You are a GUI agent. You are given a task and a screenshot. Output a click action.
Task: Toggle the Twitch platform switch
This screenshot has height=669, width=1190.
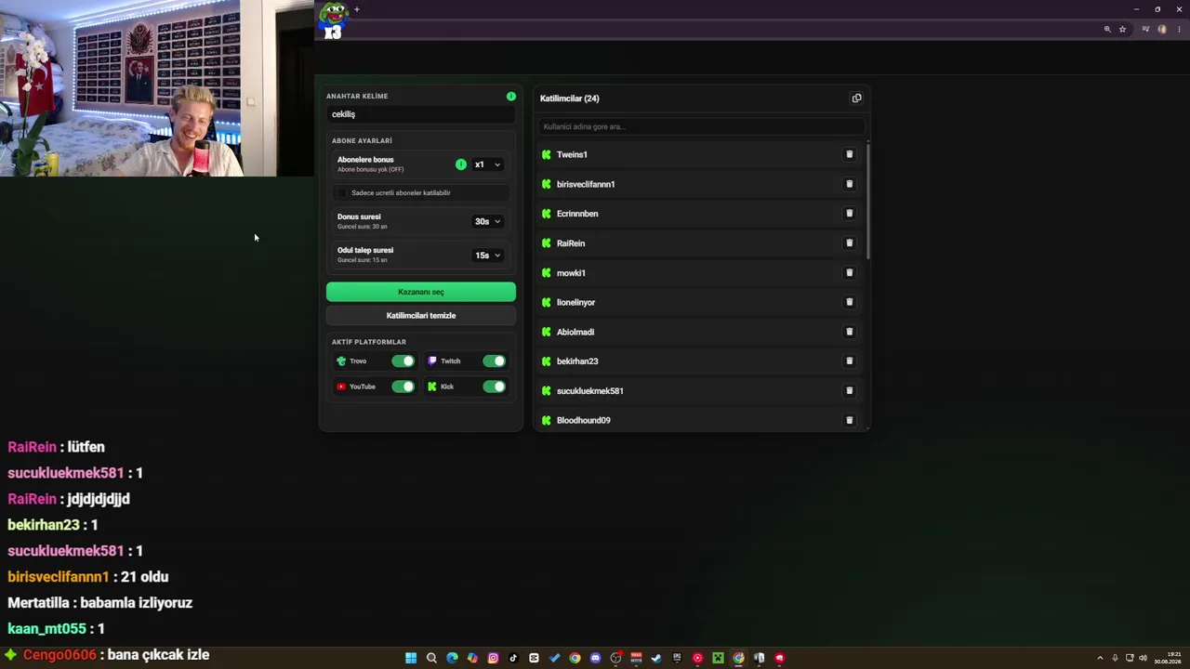[494, 361]
